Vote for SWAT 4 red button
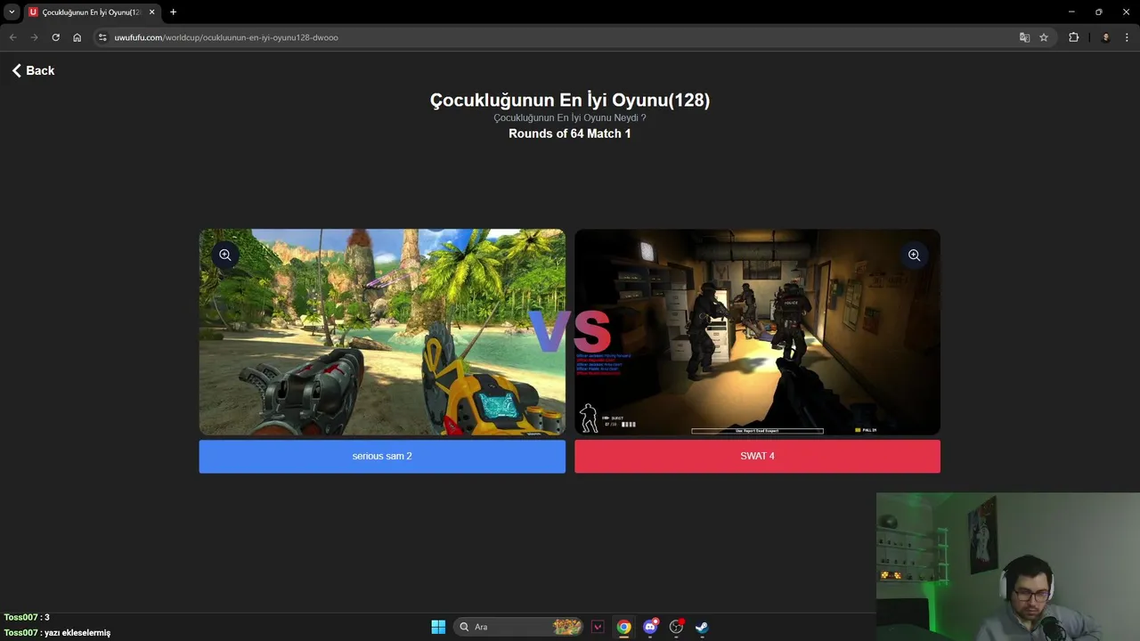Screen dimensions: 1140x641 coord(757,456)
